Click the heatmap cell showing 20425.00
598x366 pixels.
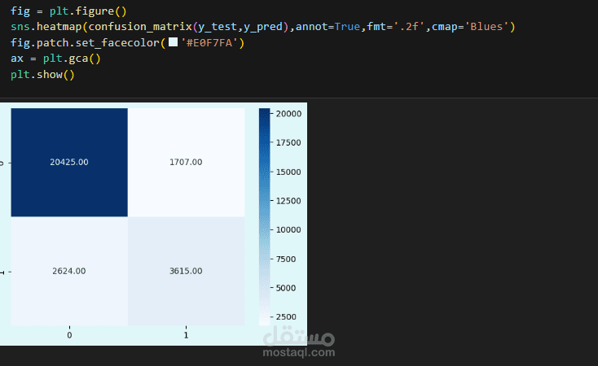tap(69, 162)
